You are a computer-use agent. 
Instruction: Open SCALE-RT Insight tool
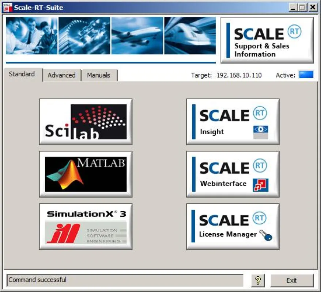[233, 122]
